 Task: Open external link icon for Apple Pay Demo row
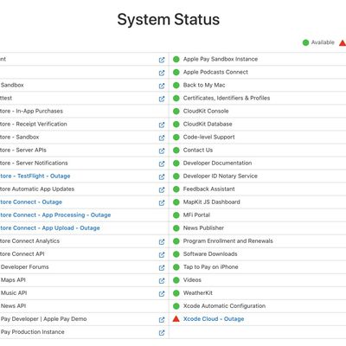pyautogui.click(x=162, y=319)
